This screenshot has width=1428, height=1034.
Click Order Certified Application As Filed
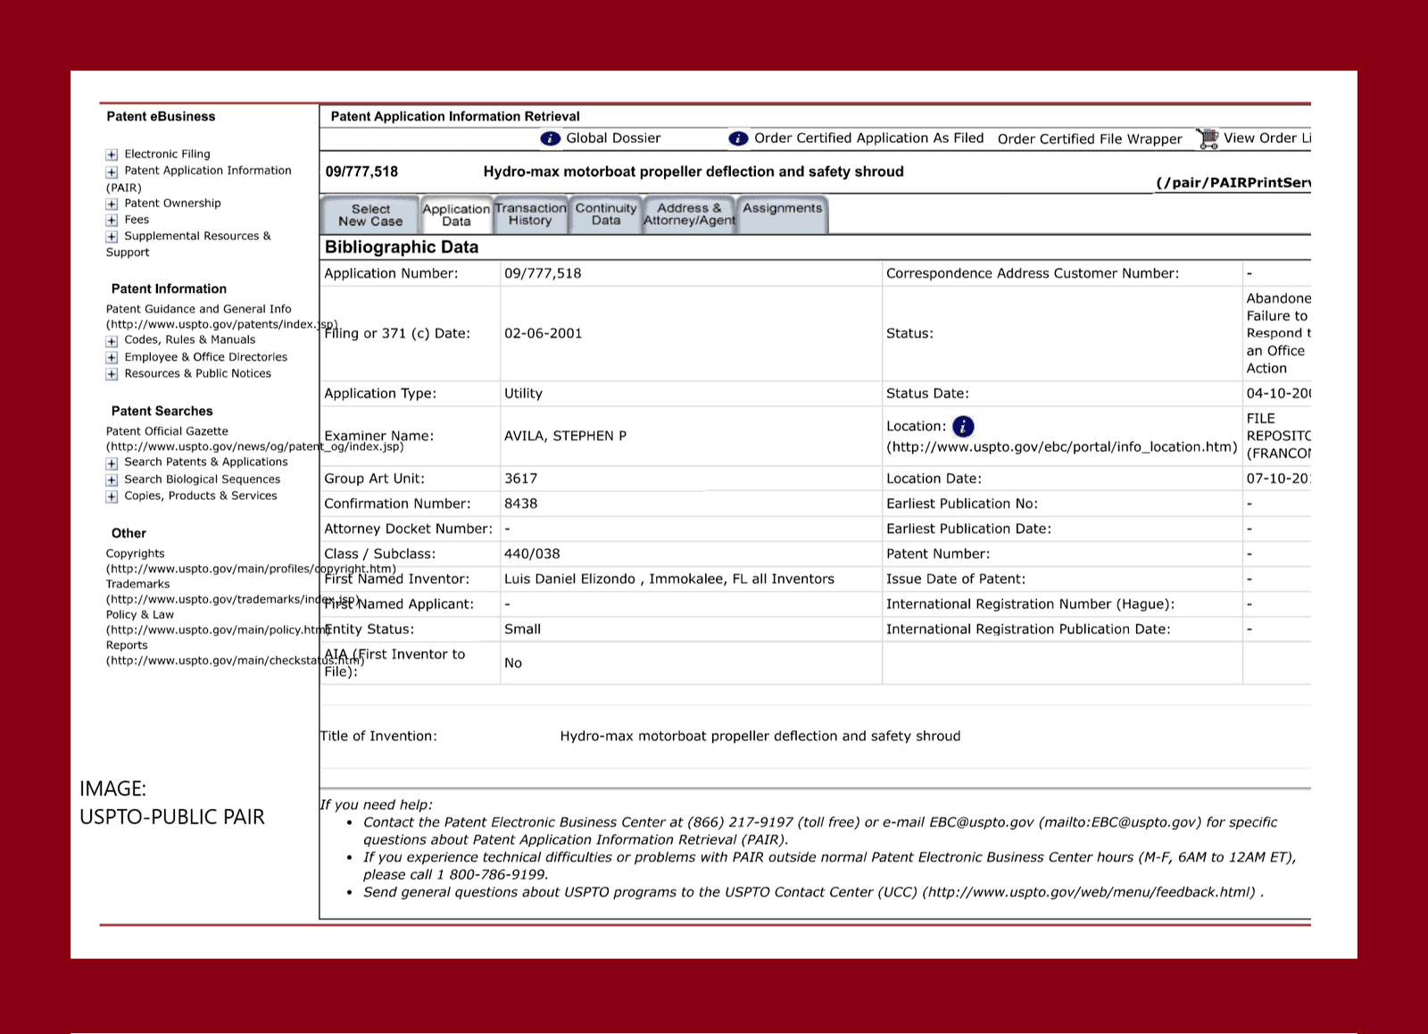click(868, 138)
